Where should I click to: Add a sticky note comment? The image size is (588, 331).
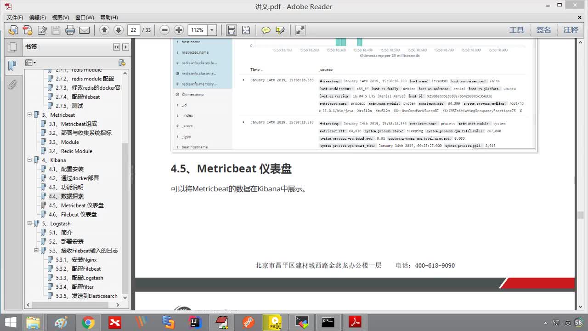[266, 30]
